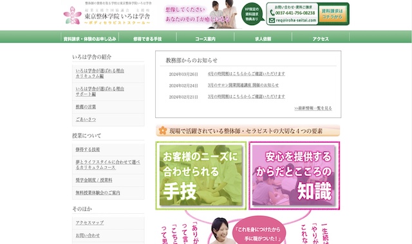
Task: Click 東京整体学院 いろは学舎 site title
Action: point(117,16)
